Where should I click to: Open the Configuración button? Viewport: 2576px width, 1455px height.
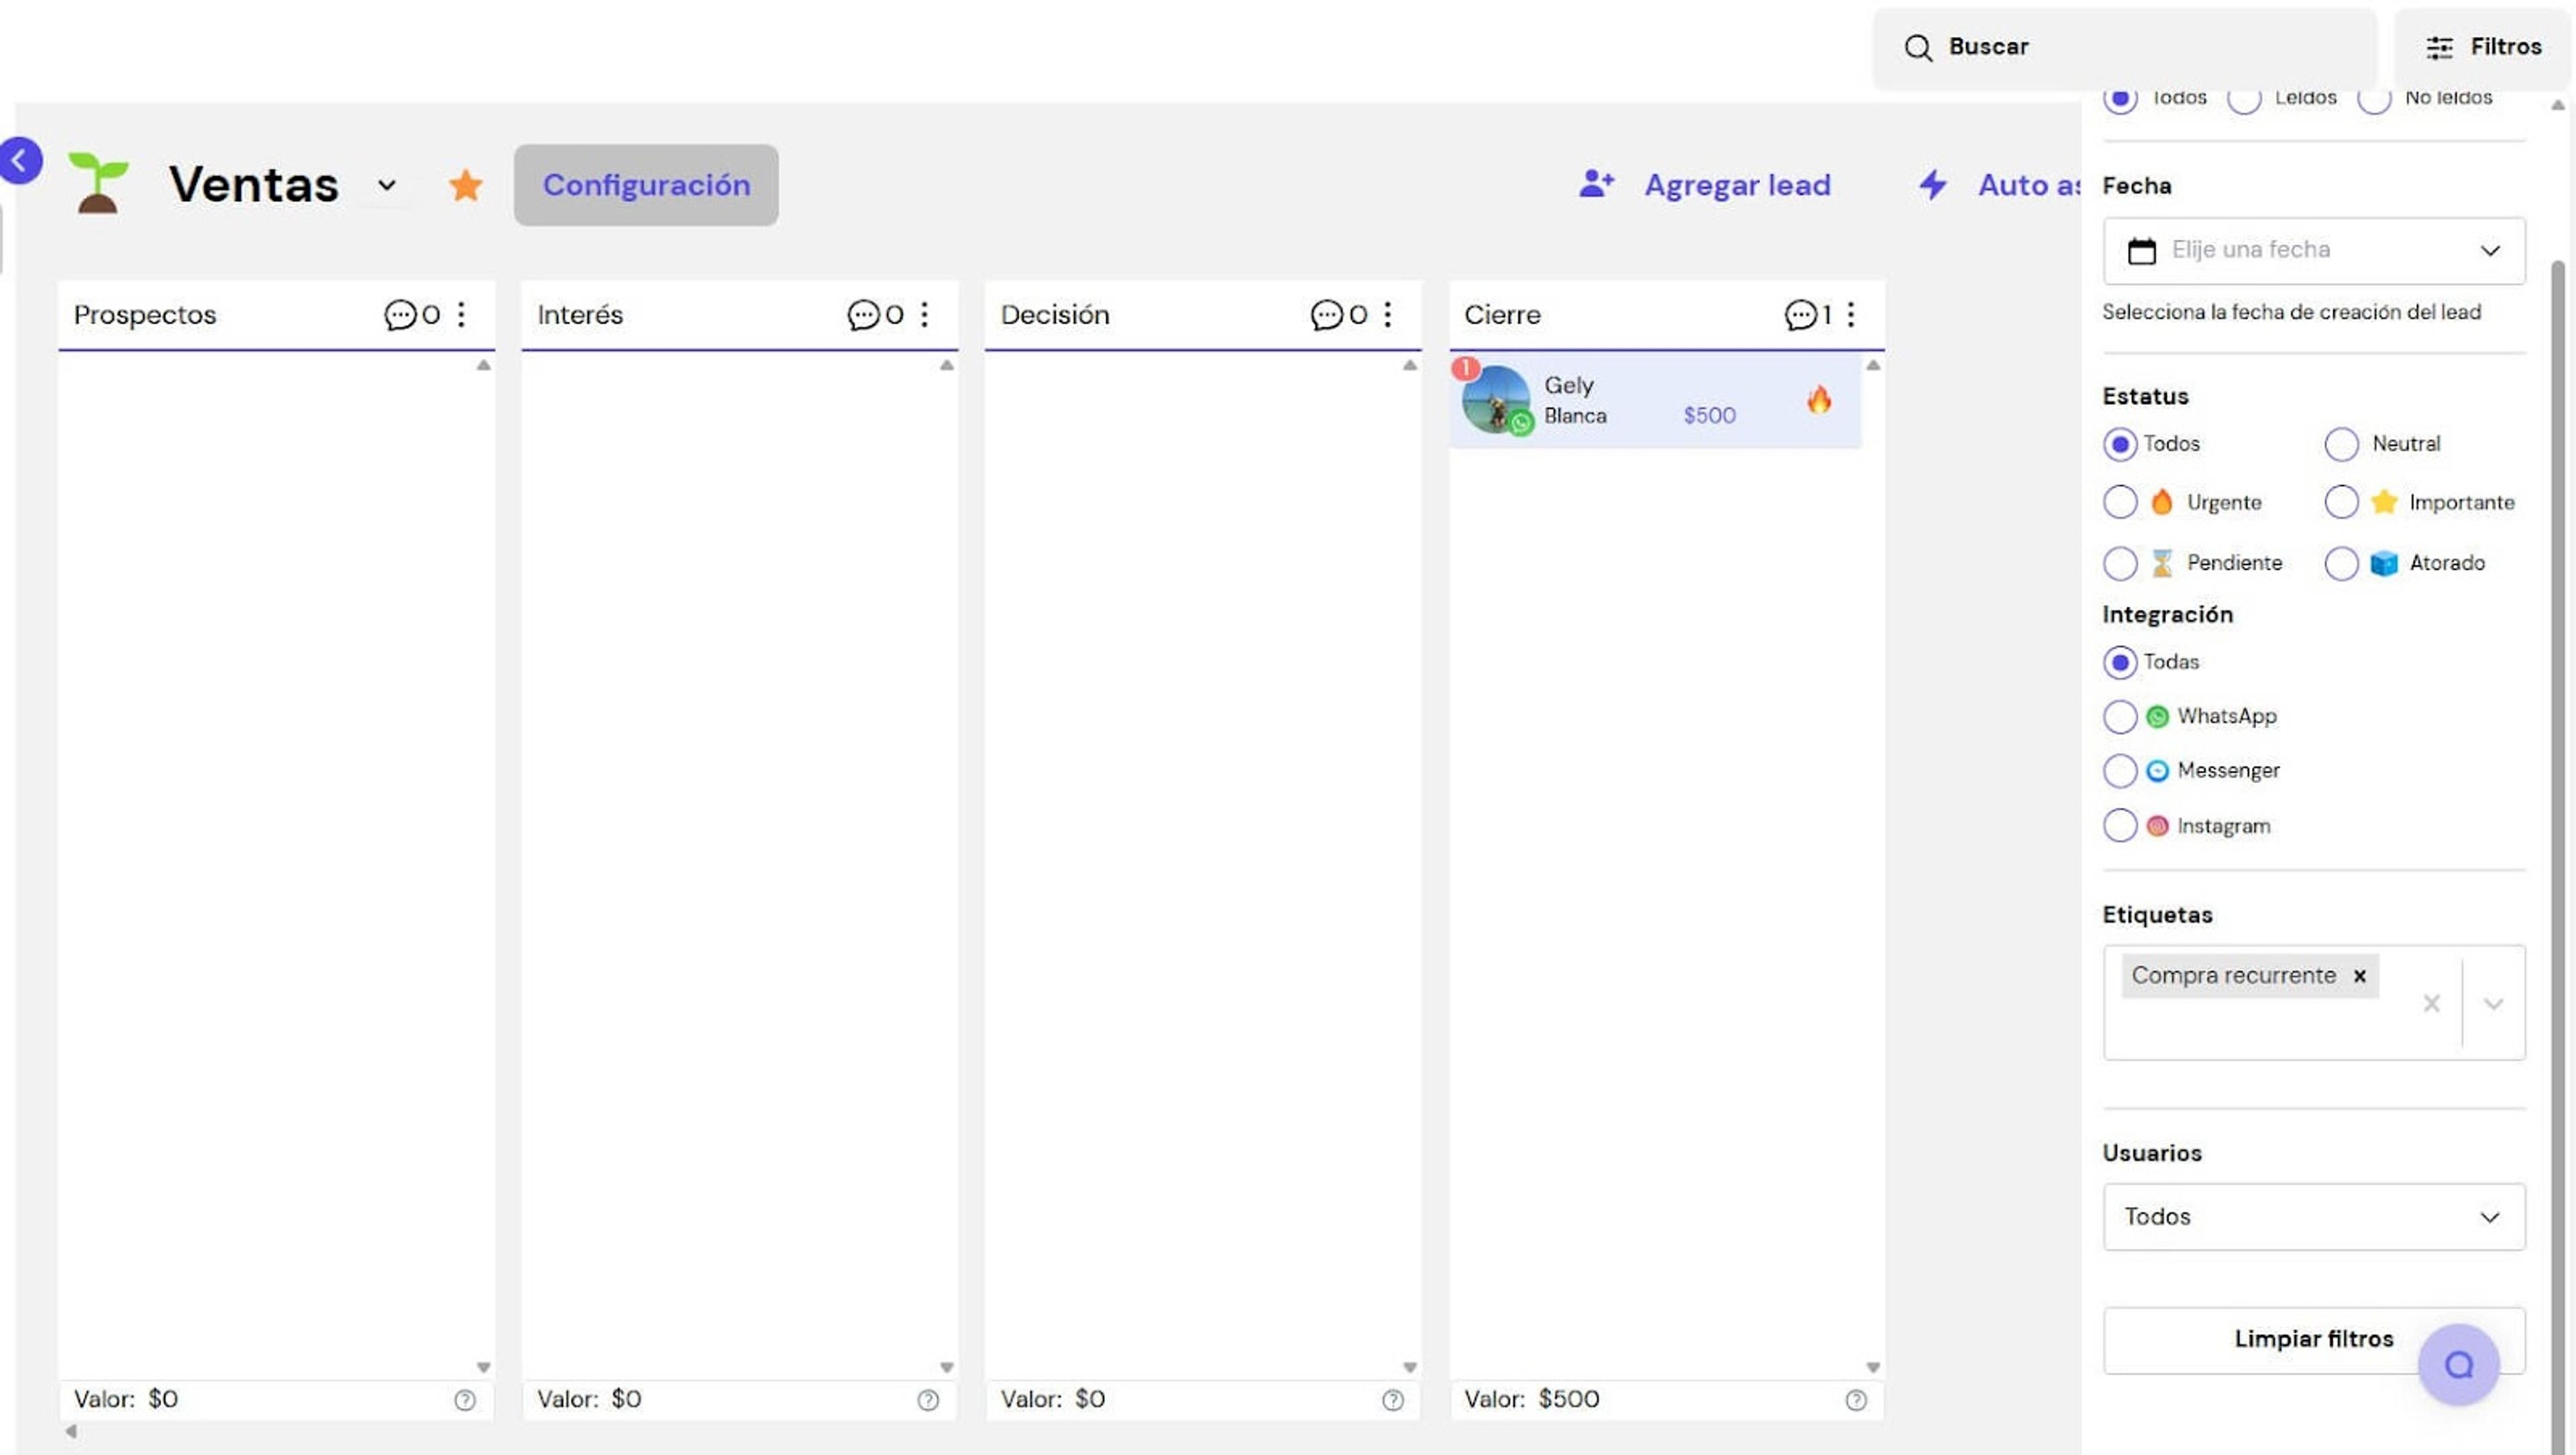click(x=646, y=185)
